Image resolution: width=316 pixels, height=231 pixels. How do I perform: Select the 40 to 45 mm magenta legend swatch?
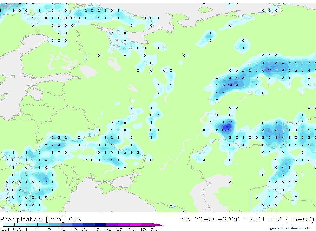(x=135, y=225)
